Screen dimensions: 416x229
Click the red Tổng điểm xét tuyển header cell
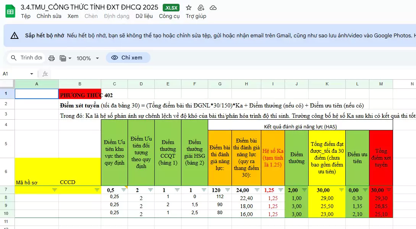[x=381, y=158]
